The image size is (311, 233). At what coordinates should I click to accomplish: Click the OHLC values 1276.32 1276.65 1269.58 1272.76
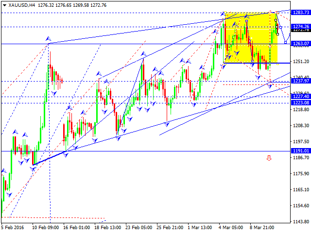(72, 5)
